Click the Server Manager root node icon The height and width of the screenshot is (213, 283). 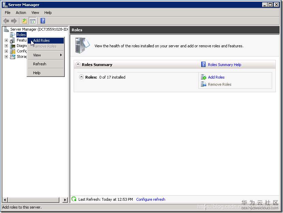(6, 29)
